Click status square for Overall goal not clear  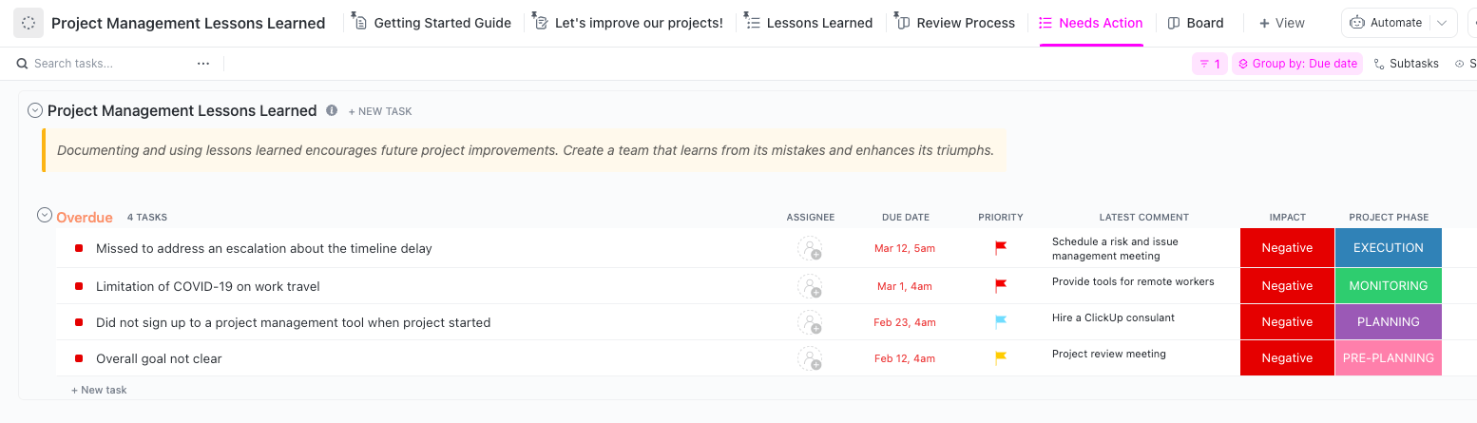(79, 359)
